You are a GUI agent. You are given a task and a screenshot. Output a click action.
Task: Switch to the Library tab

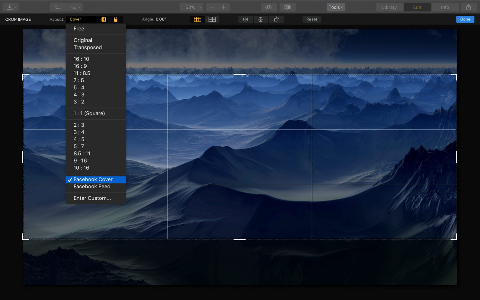[x=389, y=7]
